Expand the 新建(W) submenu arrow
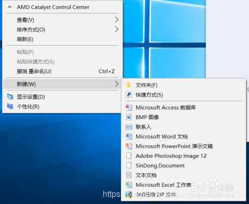 117,84
